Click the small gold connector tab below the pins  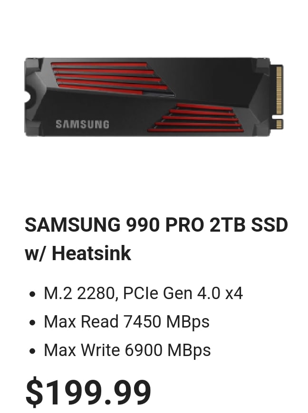pyautogui.click(x=279, y=124)
